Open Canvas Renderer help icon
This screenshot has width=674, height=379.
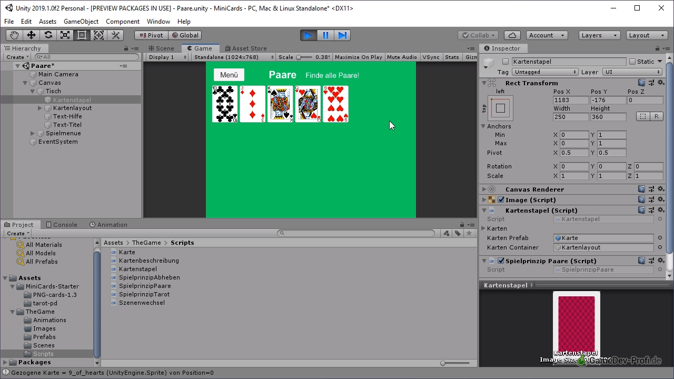pyautogui.click(x=641, y=189)
